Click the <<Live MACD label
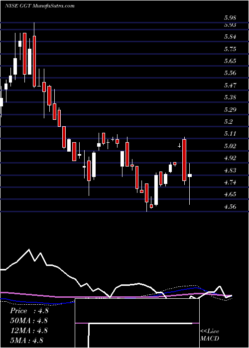 210,335
